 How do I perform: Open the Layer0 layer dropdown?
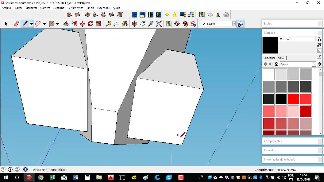pyautogui.click(x=234, y=24)
